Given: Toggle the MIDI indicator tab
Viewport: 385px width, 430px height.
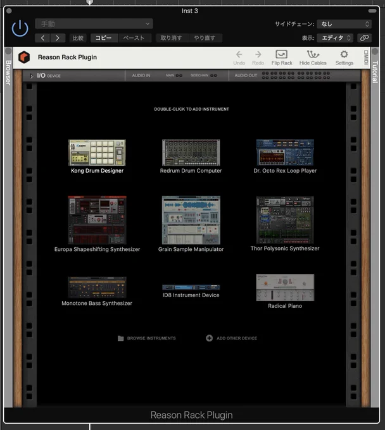Looking at the screenshot, I should coord(366,58).
